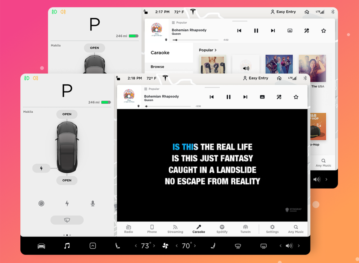Open the climate fan icon

[x=165, y=246]
